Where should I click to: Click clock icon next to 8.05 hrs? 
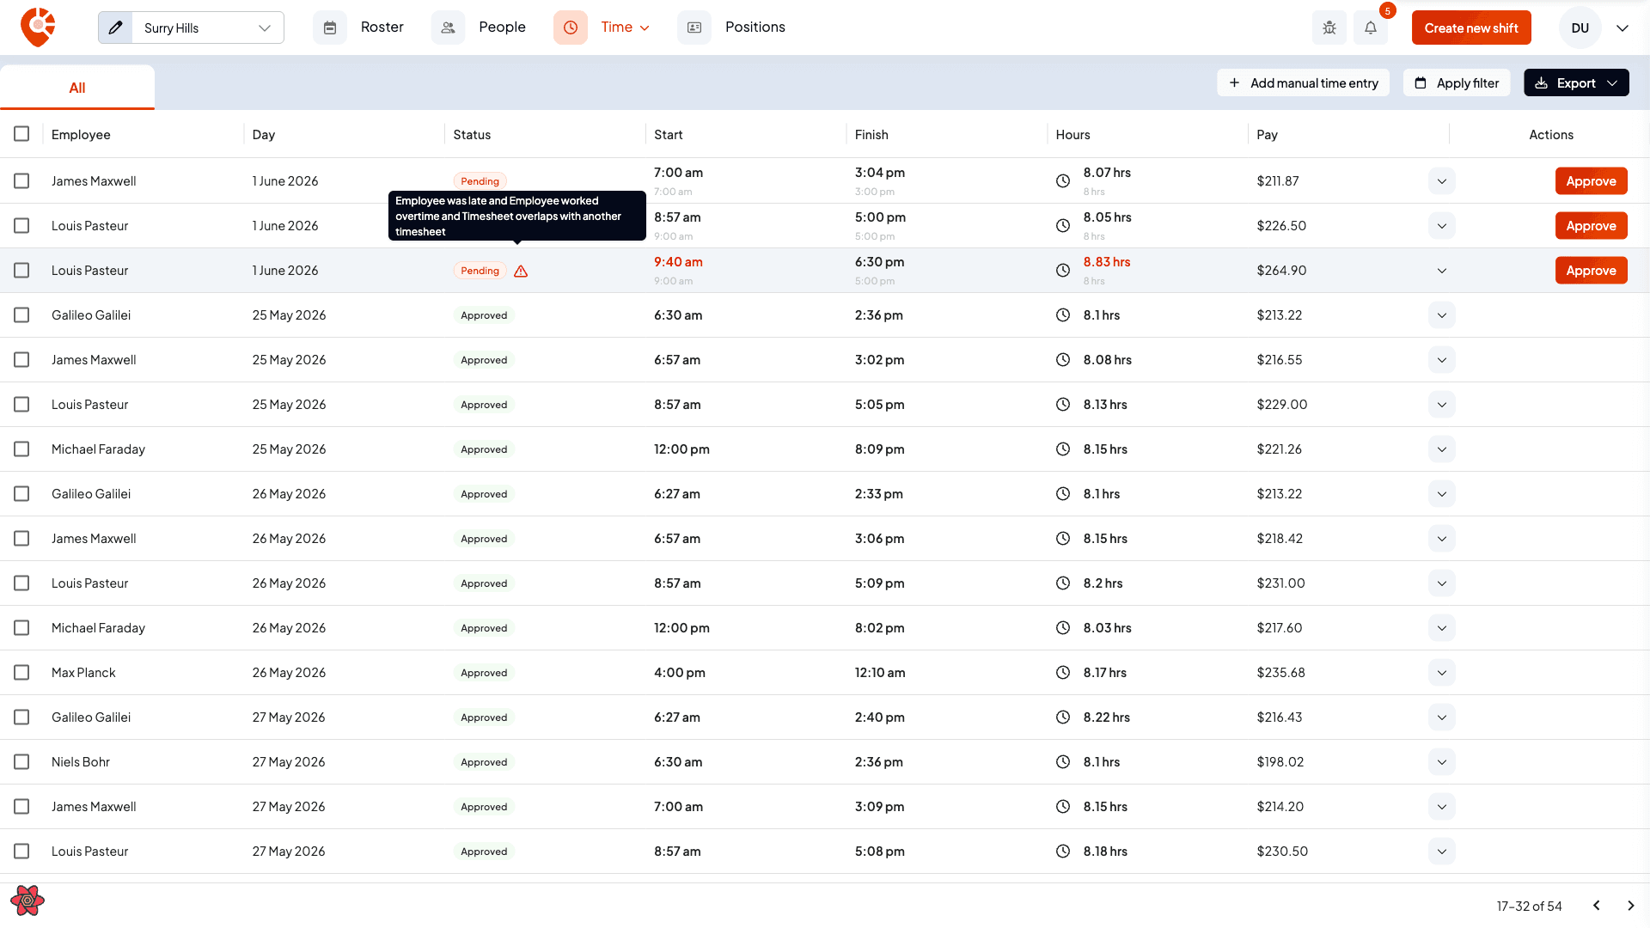[x=1063, y=226]
